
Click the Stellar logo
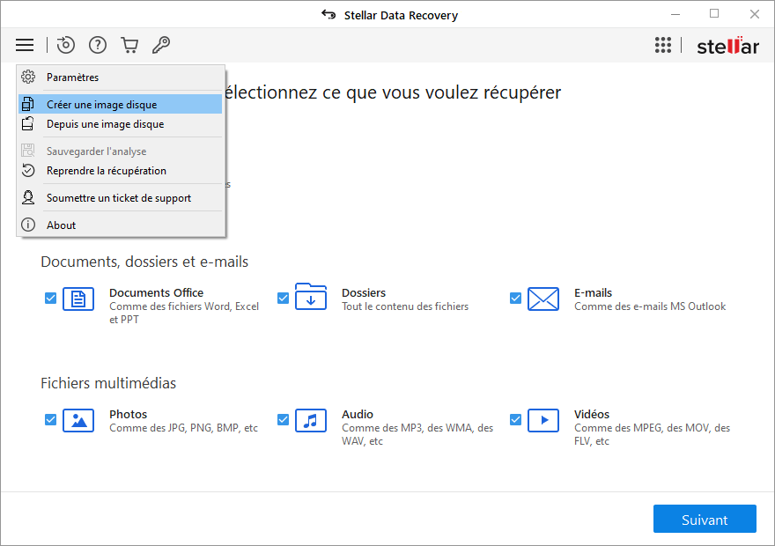(727, 46)
